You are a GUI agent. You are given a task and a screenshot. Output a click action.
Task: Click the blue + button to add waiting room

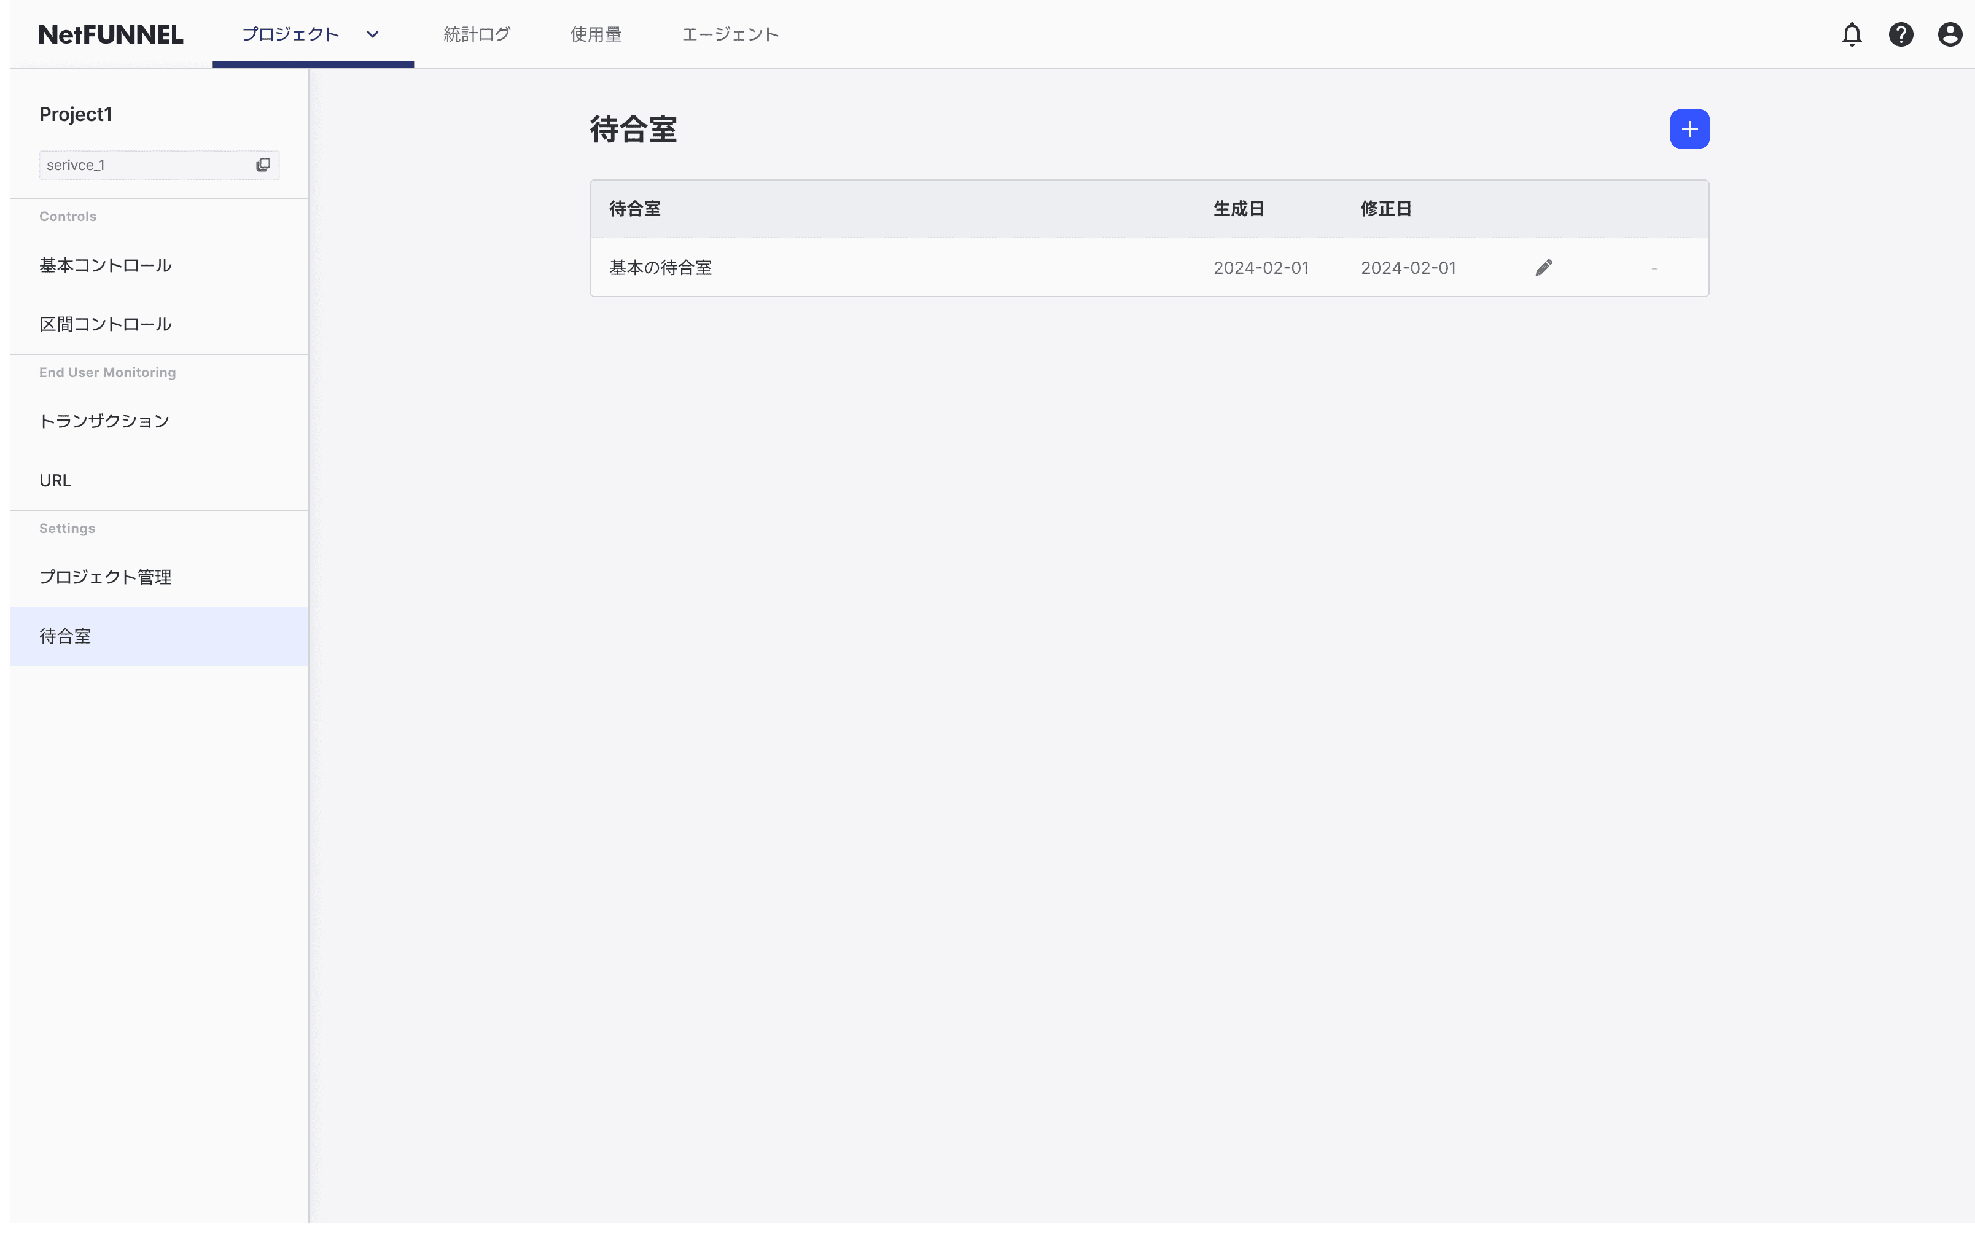point(1688,128)
